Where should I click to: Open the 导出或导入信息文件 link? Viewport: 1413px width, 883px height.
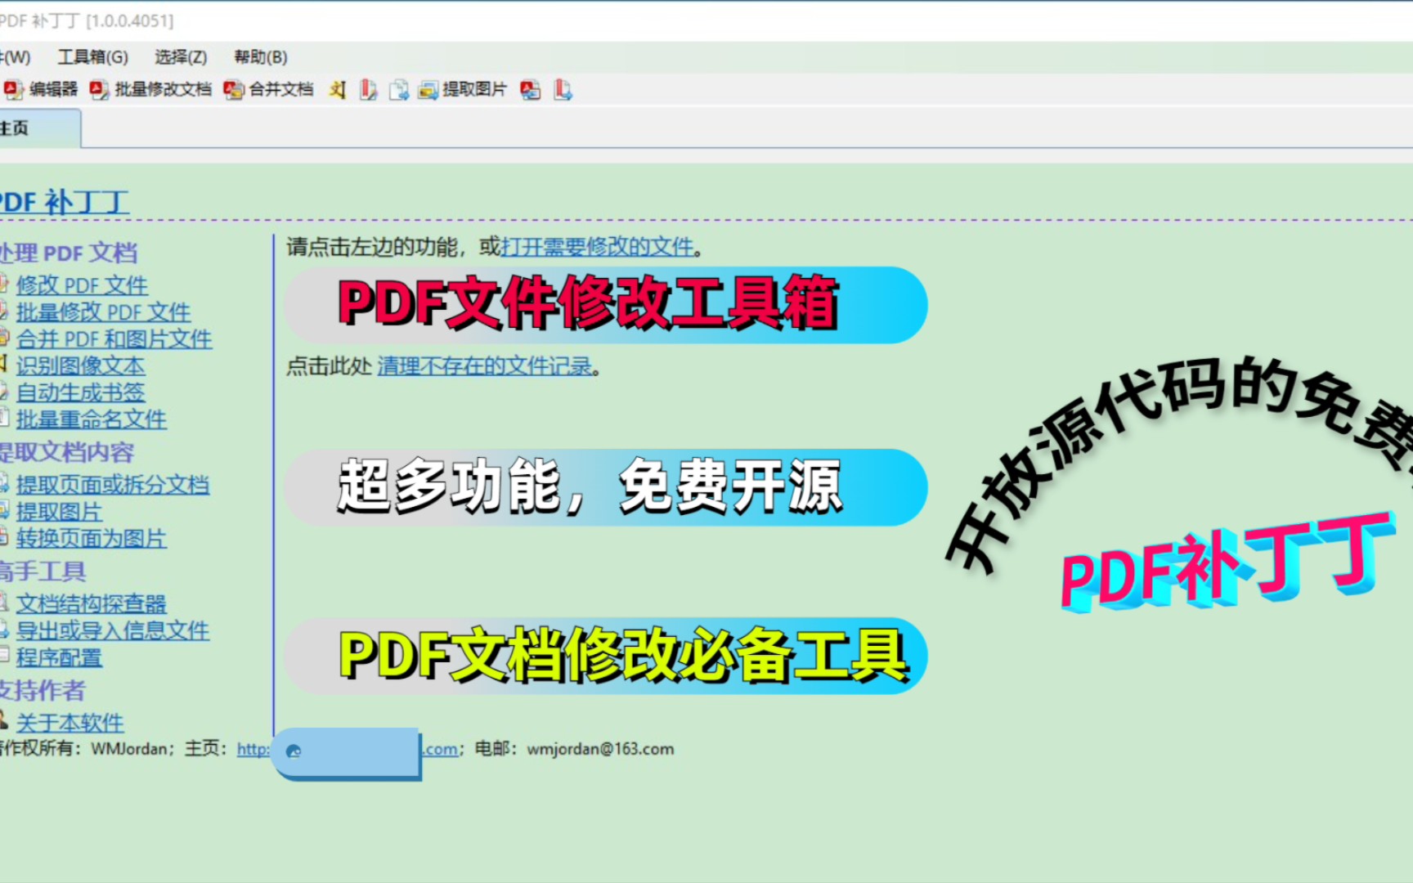(112, 630)
